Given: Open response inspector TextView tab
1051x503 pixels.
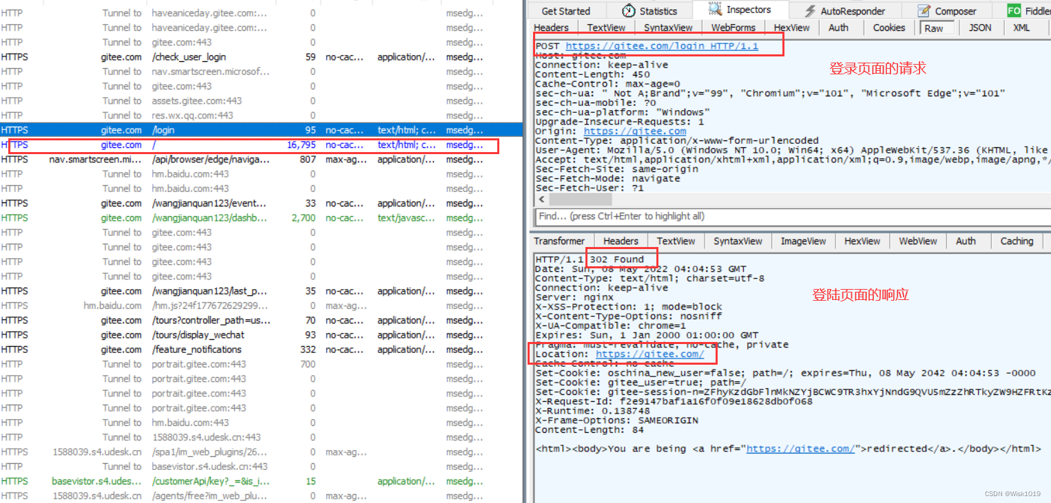Looking at the screenshot, I should [x=676, y=241].
